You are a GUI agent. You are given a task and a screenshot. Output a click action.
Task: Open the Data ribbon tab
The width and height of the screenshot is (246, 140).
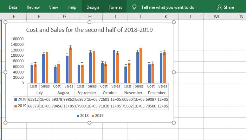[13, 7]
